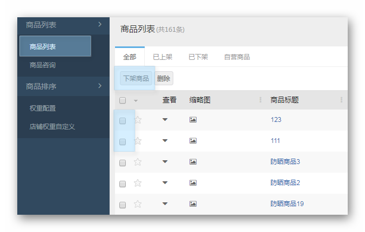365x232 pixels.
Task: Click the 商品标题 column options handle
Action: point(341,100)
